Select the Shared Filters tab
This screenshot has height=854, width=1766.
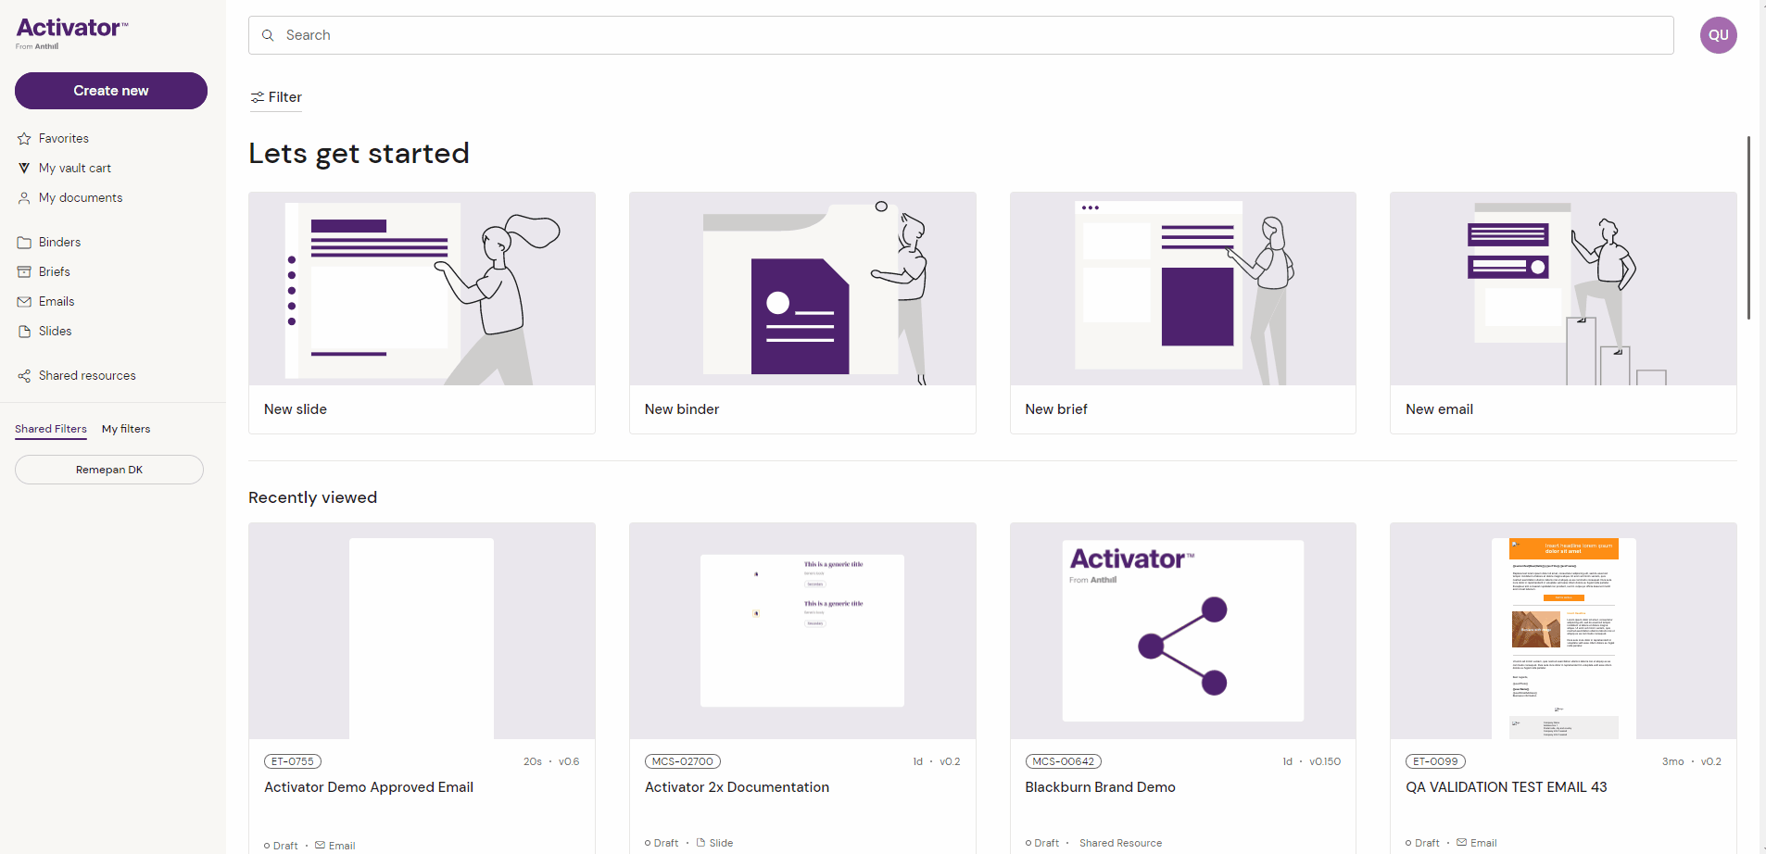coord(51,429)
